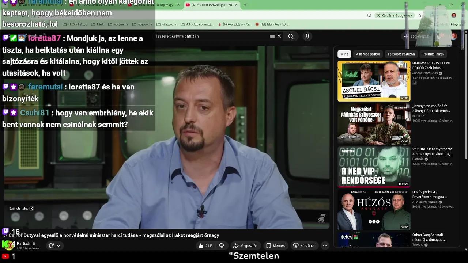
Task: Click the 48:08 duration badge on Zsolti Bácsi
Action: click(x=404, y=98)
